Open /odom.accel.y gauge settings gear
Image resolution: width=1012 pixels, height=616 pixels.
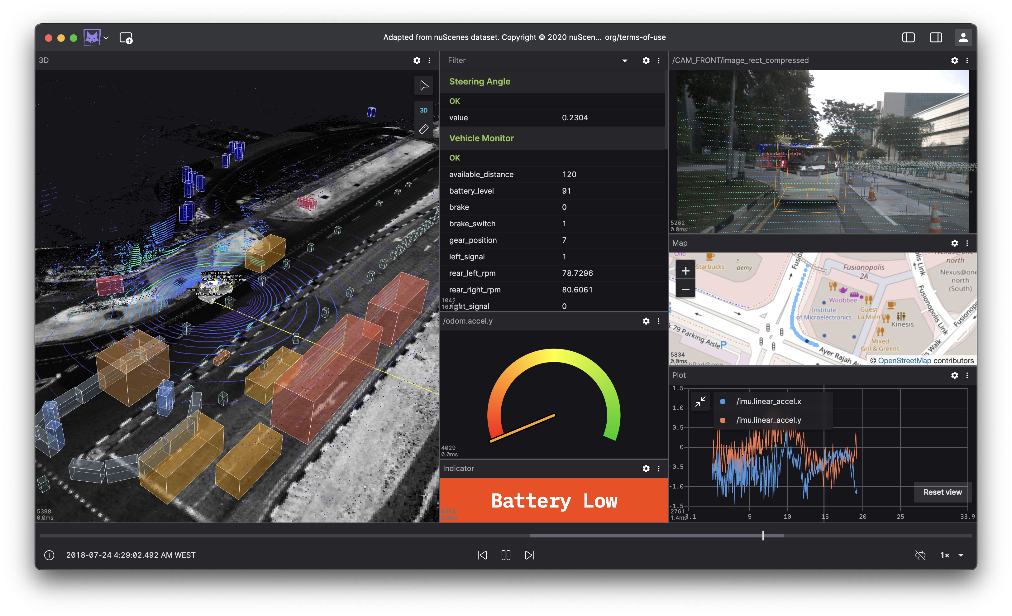tap(646, 321)
